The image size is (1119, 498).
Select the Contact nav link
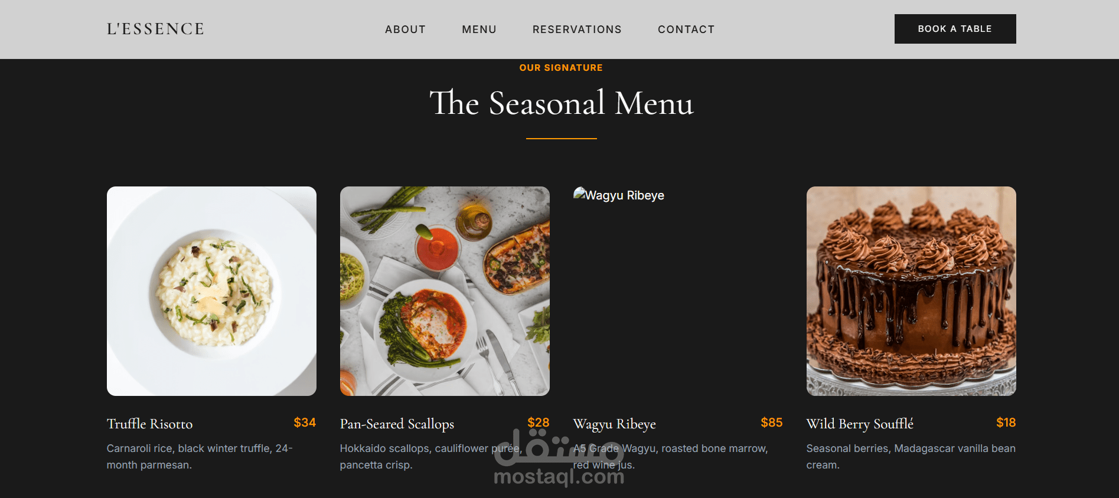[686, 30]
